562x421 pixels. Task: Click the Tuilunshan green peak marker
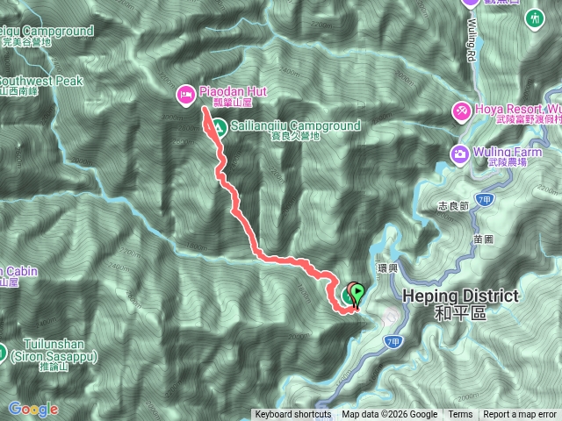pos(2,353)
